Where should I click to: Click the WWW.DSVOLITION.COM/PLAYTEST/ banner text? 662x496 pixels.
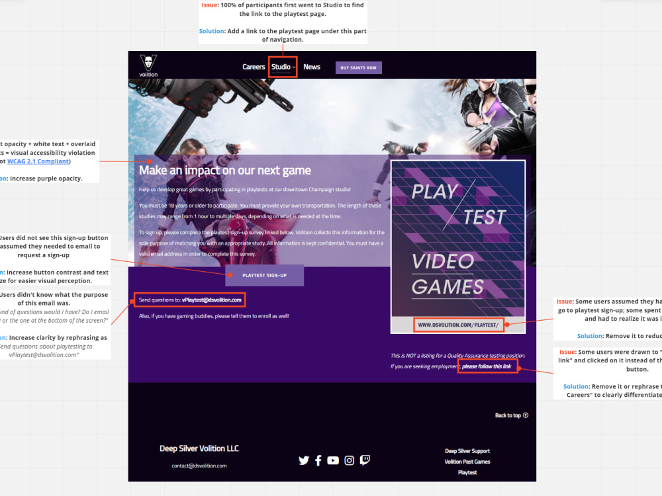[458, 325]
